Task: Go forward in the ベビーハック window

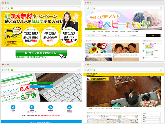Action: point(91,8)
